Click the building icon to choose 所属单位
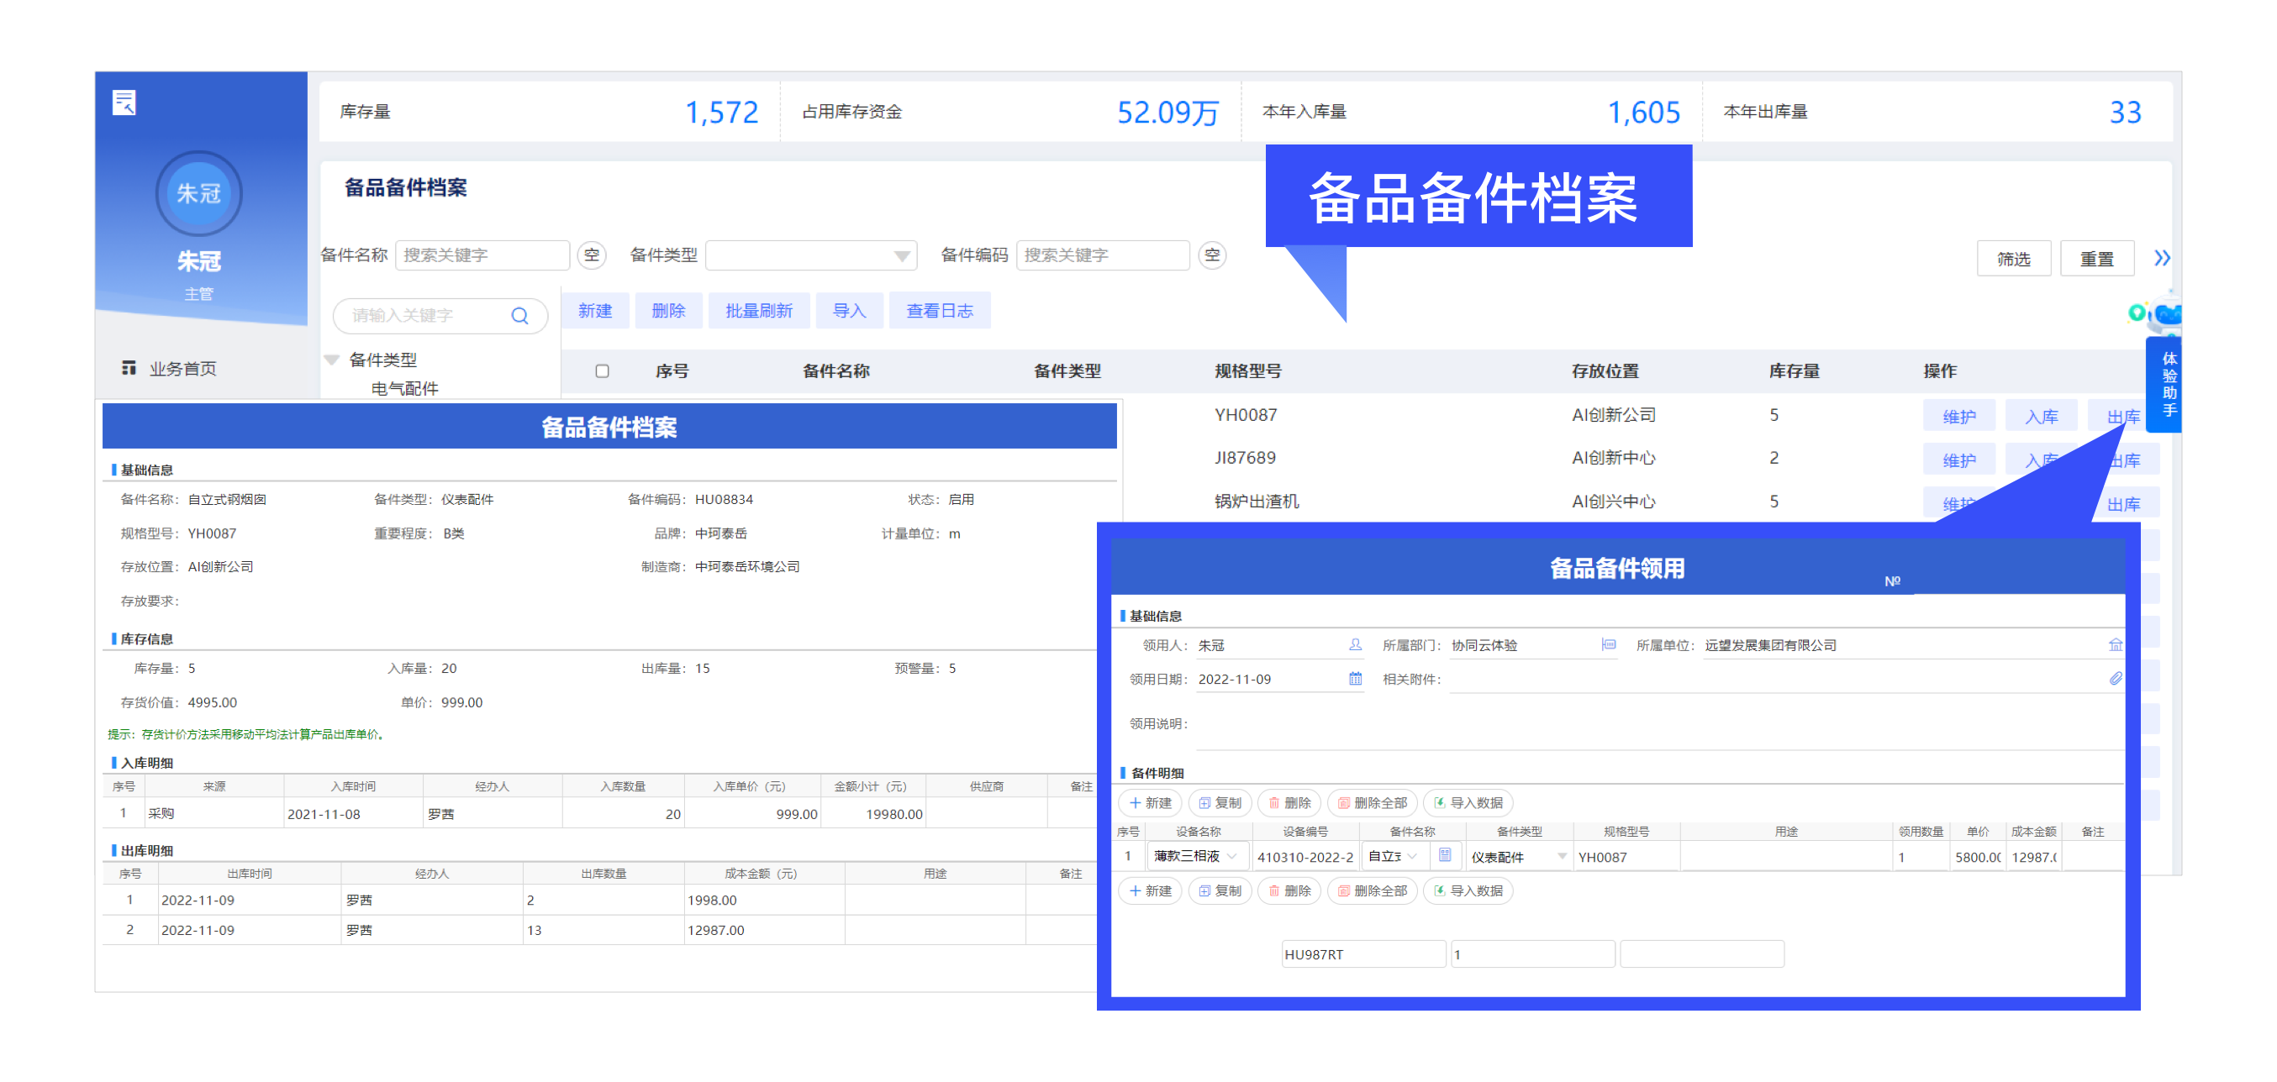This screenshot has width=2277, height=1082. (2116, 645)
